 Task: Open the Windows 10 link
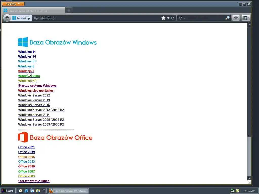click(x=27, y=56)
